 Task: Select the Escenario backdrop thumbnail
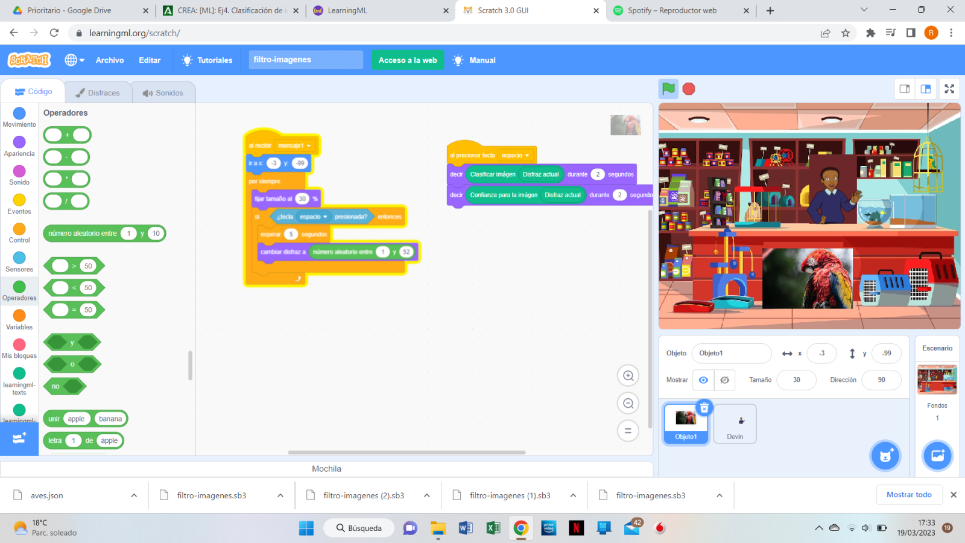click(x=937, y=380)
